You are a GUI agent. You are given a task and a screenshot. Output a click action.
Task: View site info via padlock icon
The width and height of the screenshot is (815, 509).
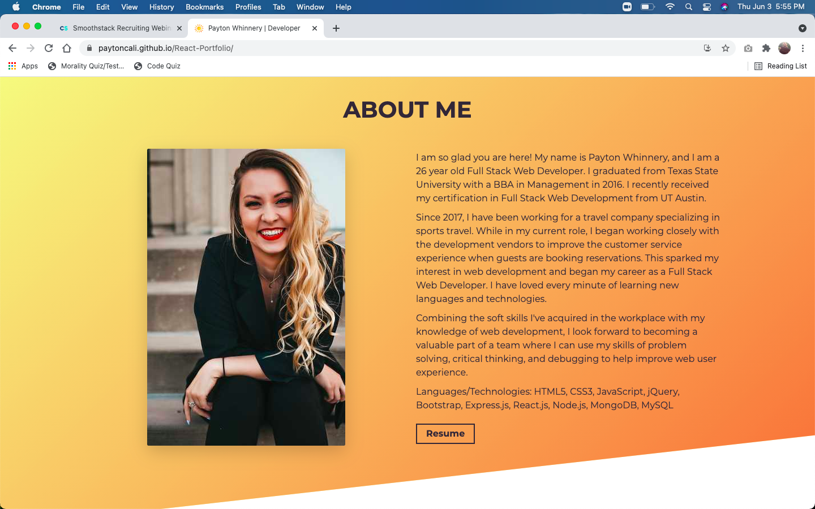pos(89,48)
